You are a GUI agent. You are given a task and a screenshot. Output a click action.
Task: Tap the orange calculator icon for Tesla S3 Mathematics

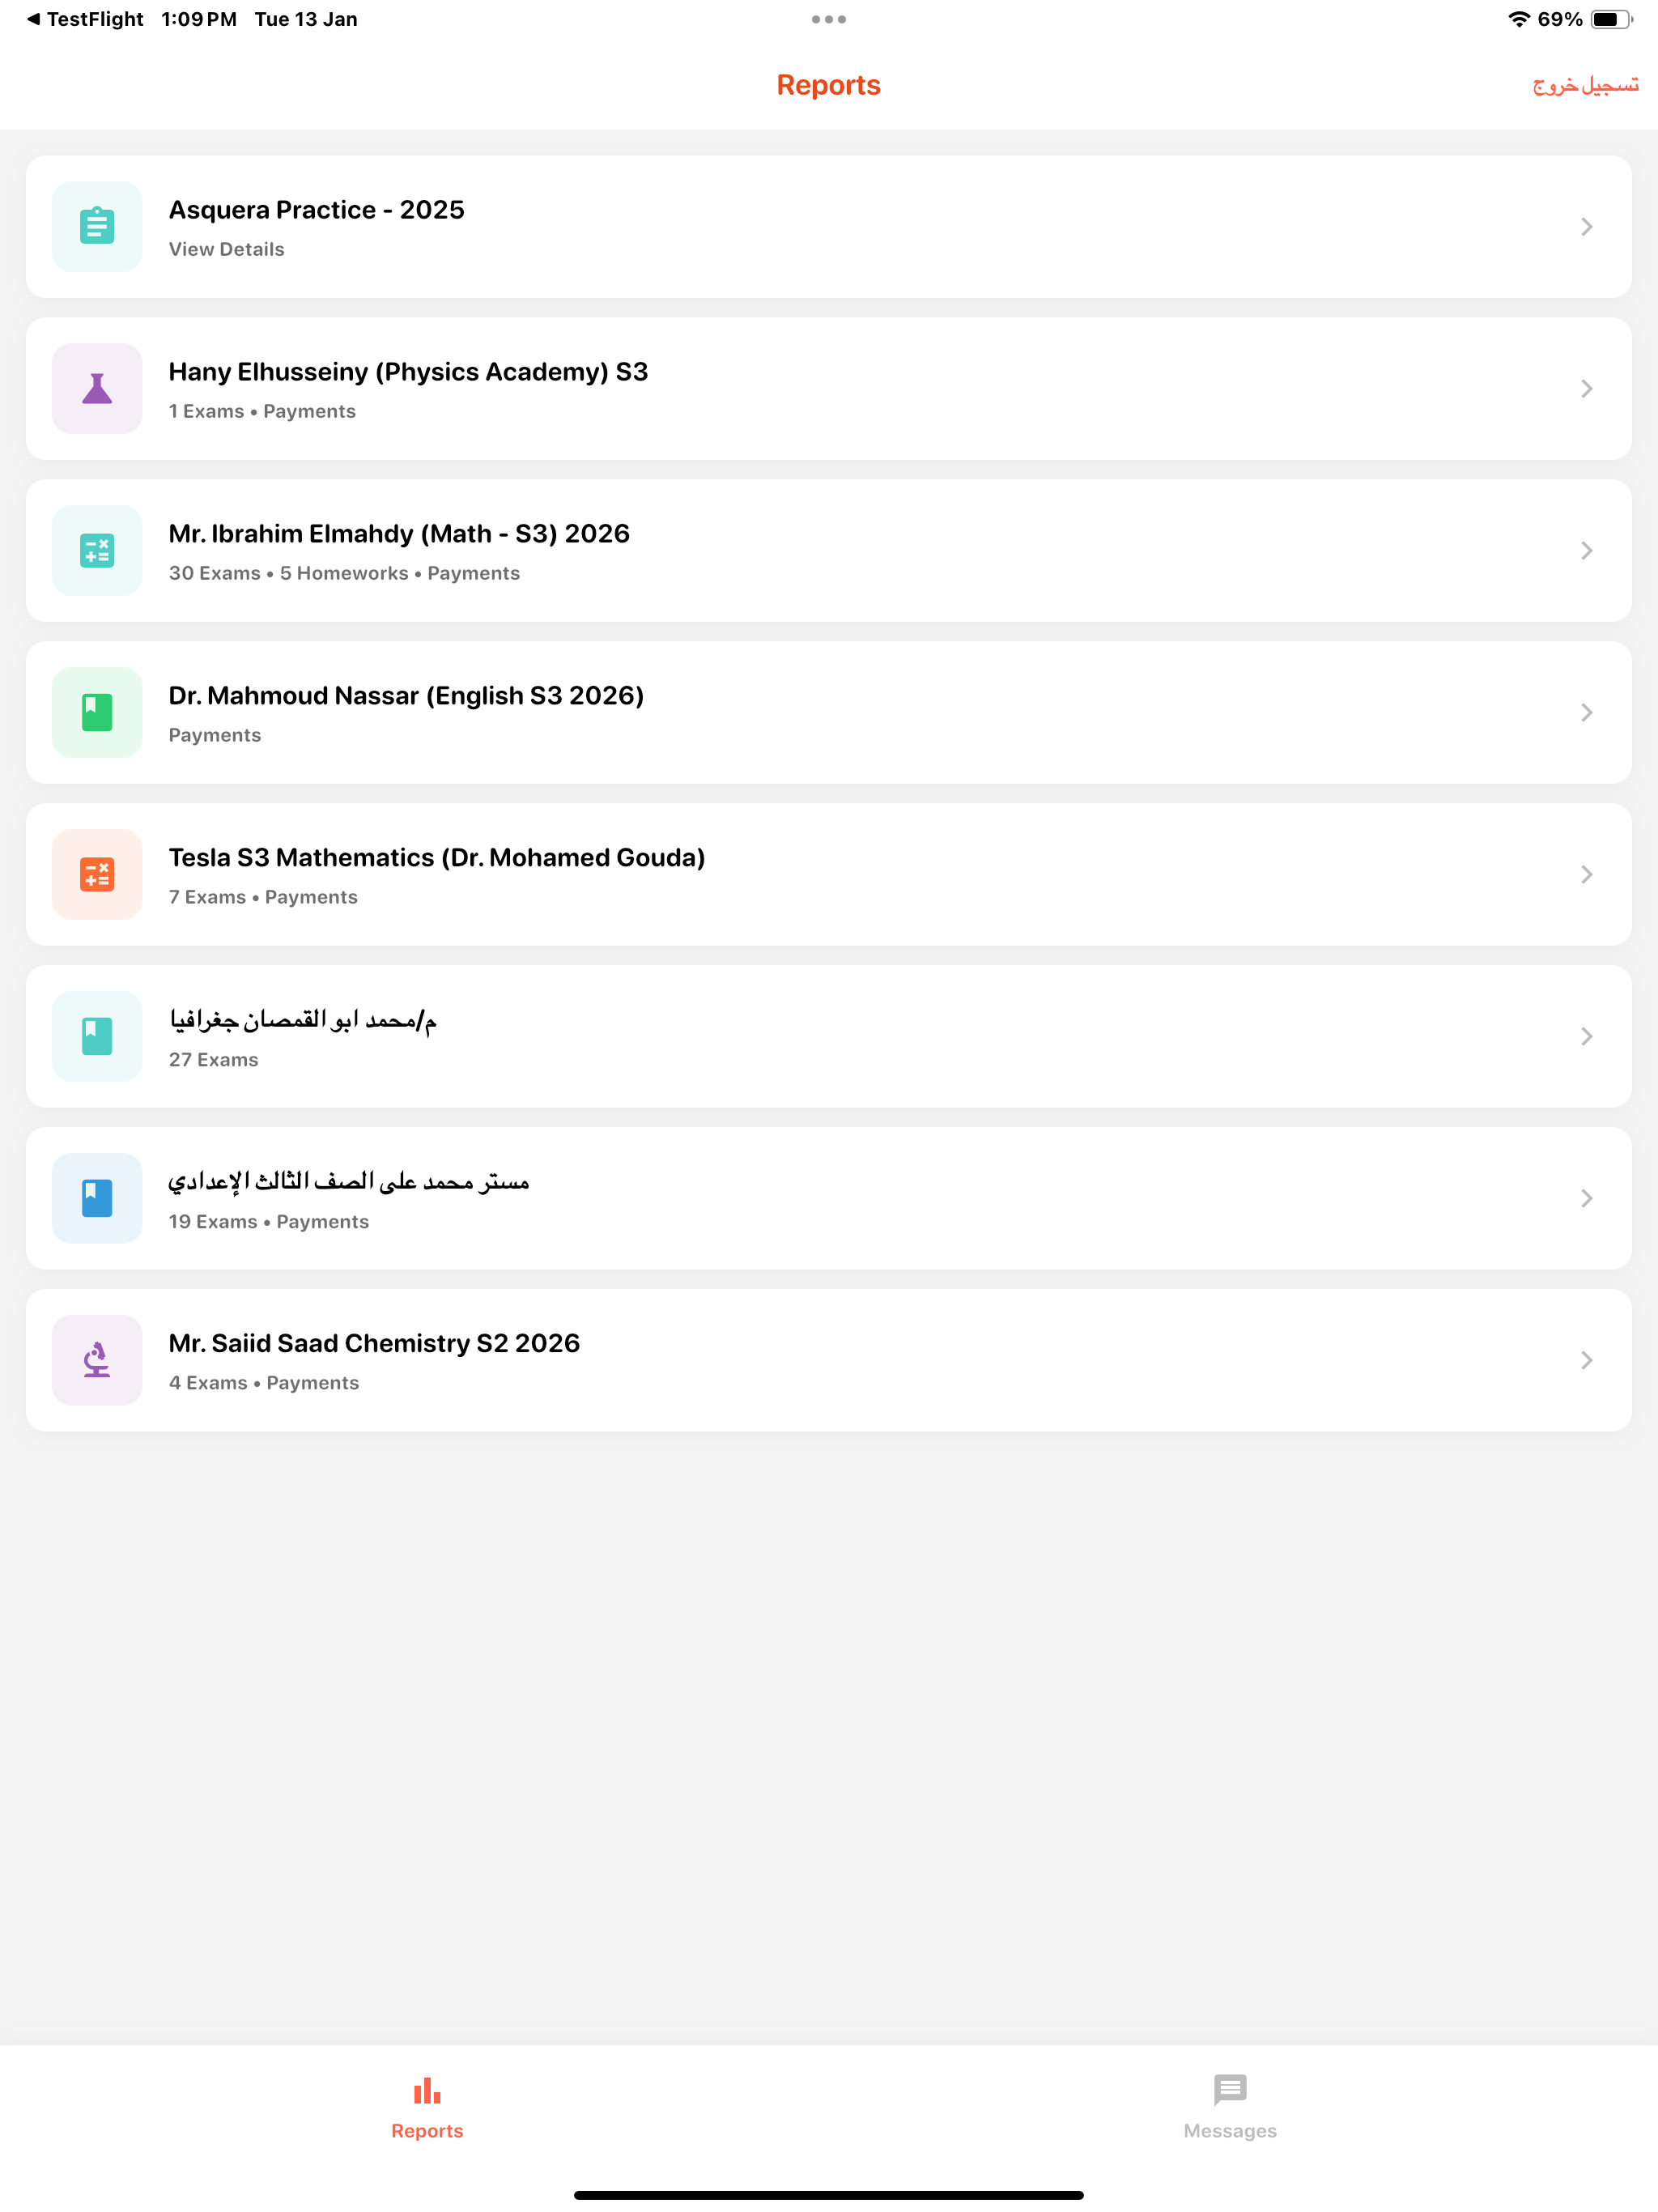(97, 874)
